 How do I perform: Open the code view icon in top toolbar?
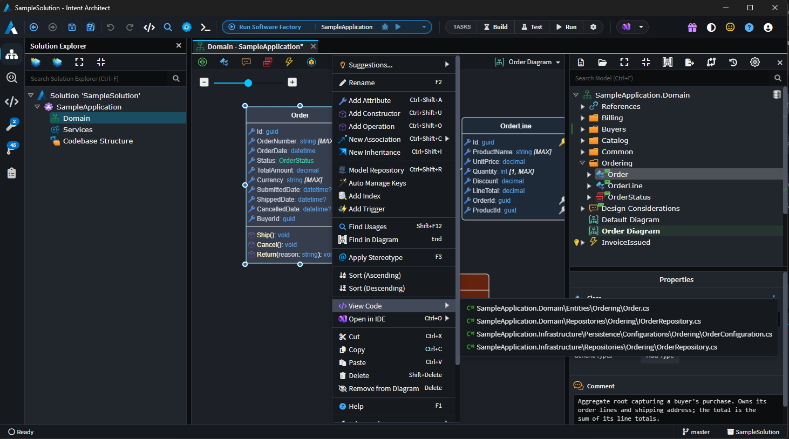pyautogui.click(x=149, y=27)
